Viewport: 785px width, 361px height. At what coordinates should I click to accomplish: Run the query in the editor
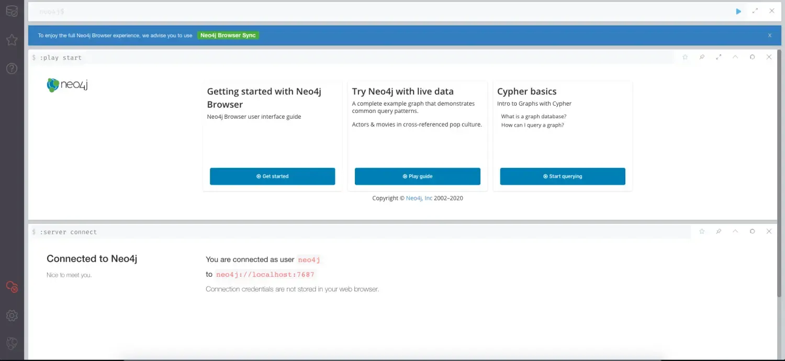point(738,10)
